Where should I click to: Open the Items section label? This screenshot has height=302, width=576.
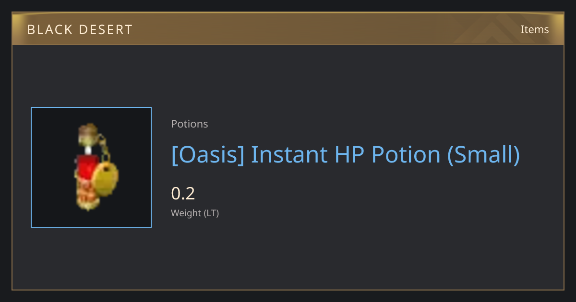pyautogui.click(x=535, y=29)
